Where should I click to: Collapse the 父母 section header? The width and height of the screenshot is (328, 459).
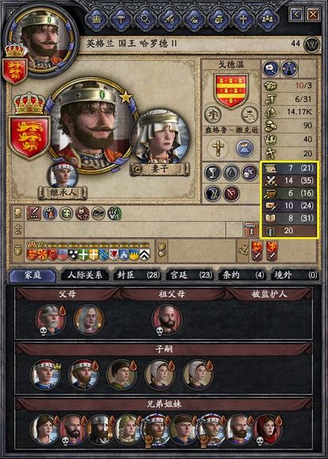pos(68,294)
